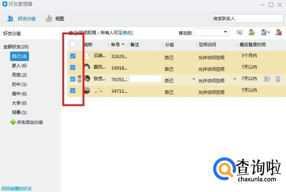Uncheck the checkbox for account 34711 row
This screenshot has width=286, height=192.
[x=73, y=90]
